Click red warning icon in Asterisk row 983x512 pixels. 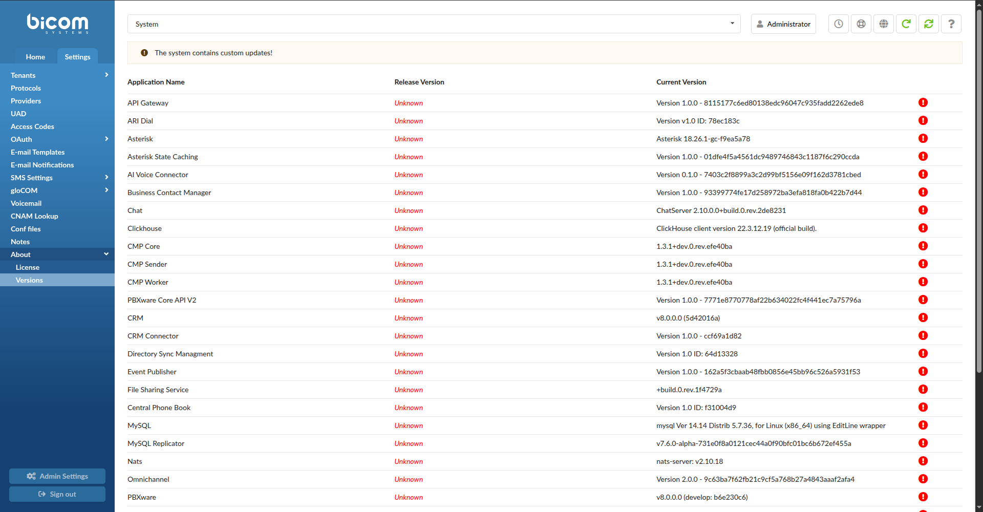pyautogui.click(x=923, y=138)
